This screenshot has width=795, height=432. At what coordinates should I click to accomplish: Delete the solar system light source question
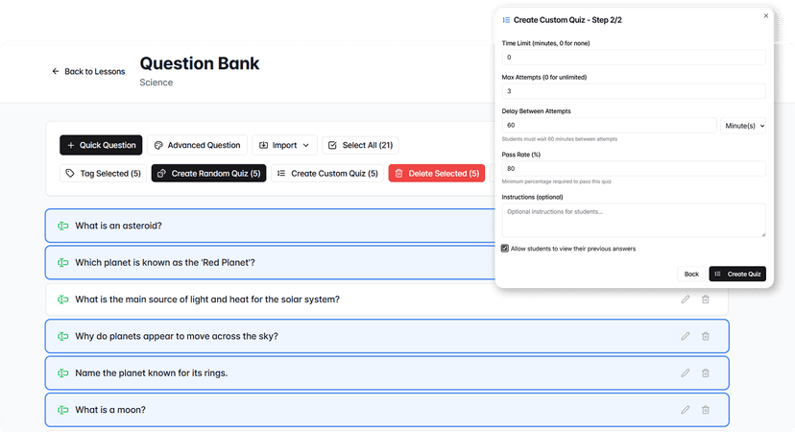point(706,300)
